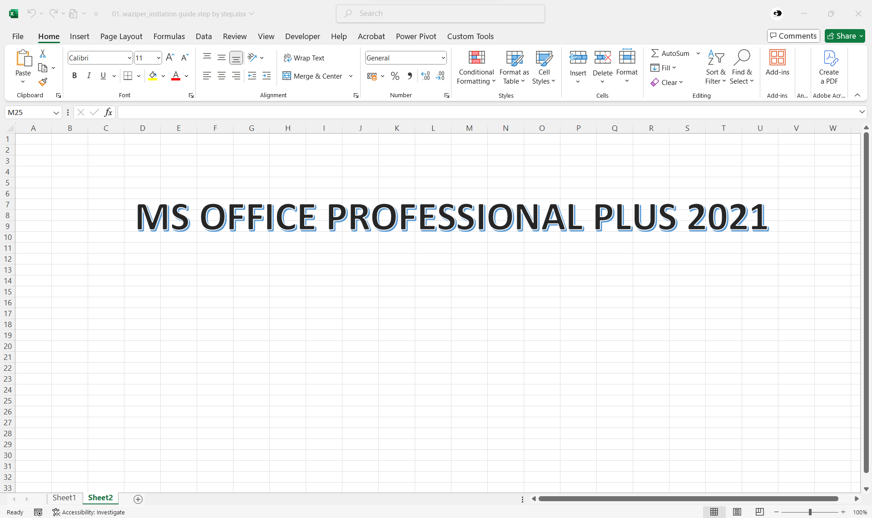Click the Create a PDF icon

click(x=829, y=58)
